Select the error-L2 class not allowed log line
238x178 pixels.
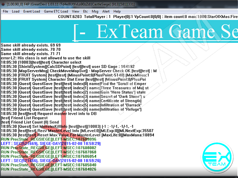pos(46,58)
